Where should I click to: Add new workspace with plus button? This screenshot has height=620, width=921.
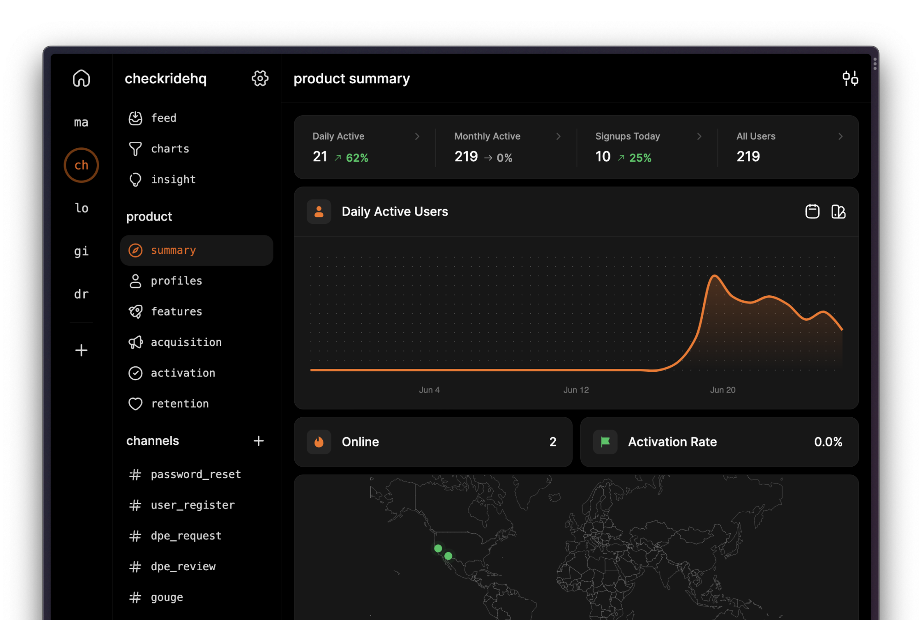81,350
